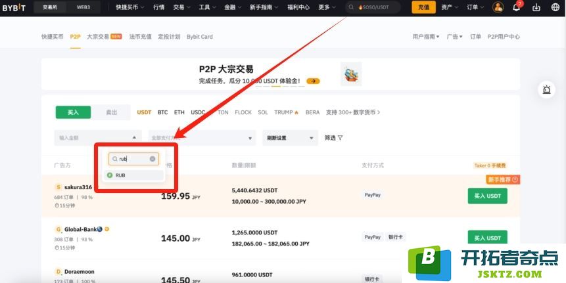Click the Doraemoon advertiser name

tap(79, 271)
